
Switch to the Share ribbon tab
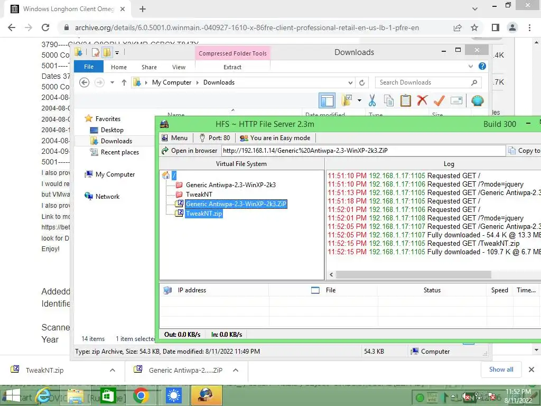[x=149, y=67]
